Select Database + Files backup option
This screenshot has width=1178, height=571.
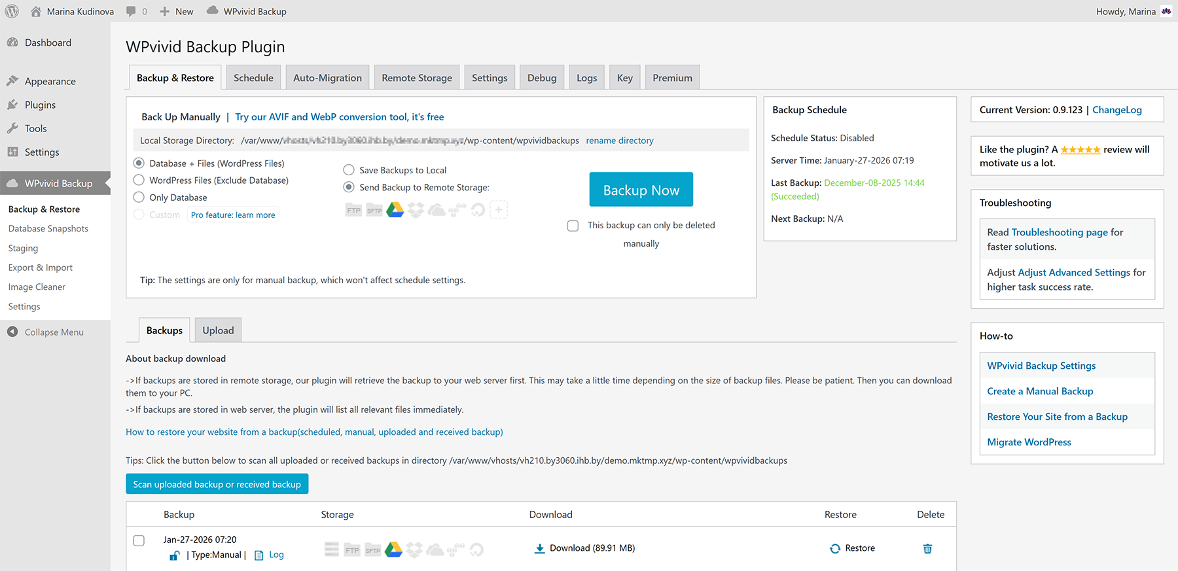click(139, 164)
